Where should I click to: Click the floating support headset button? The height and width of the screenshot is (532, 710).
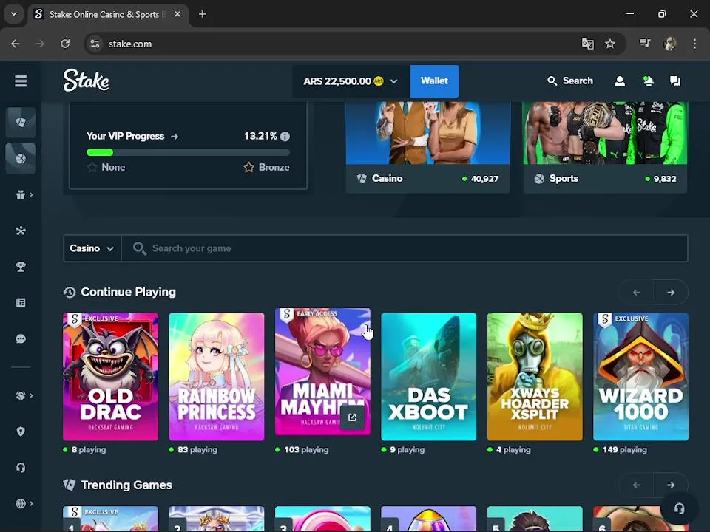[679, 508]
